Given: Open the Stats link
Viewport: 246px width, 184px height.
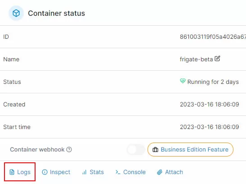Looking at the screenshot, I should 93,172.
